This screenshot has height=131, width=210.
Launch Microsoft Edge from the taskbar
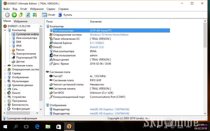click(x=37, y=127)
